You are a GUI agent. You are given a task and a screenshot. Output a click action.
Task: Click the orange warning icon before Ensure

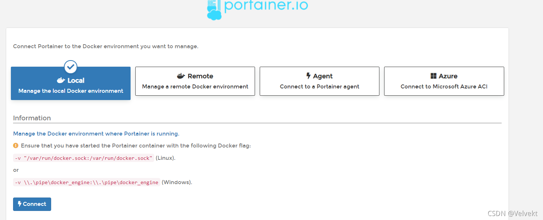click(x=16, y=145)
